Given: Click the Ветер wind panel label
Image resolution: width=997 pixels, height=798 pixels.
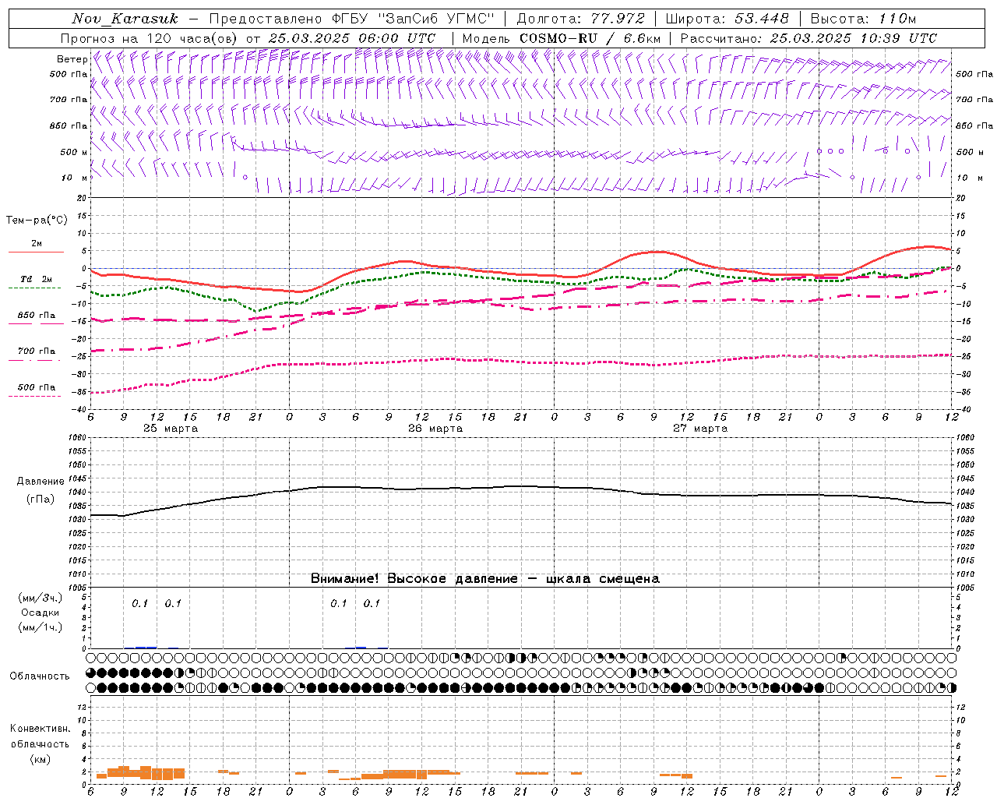Looking at the screenshot, I should (x=72, y=59).
